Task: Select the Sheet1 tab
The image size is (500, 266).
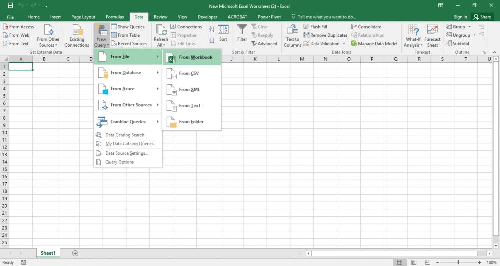Action: coord(48,253)
